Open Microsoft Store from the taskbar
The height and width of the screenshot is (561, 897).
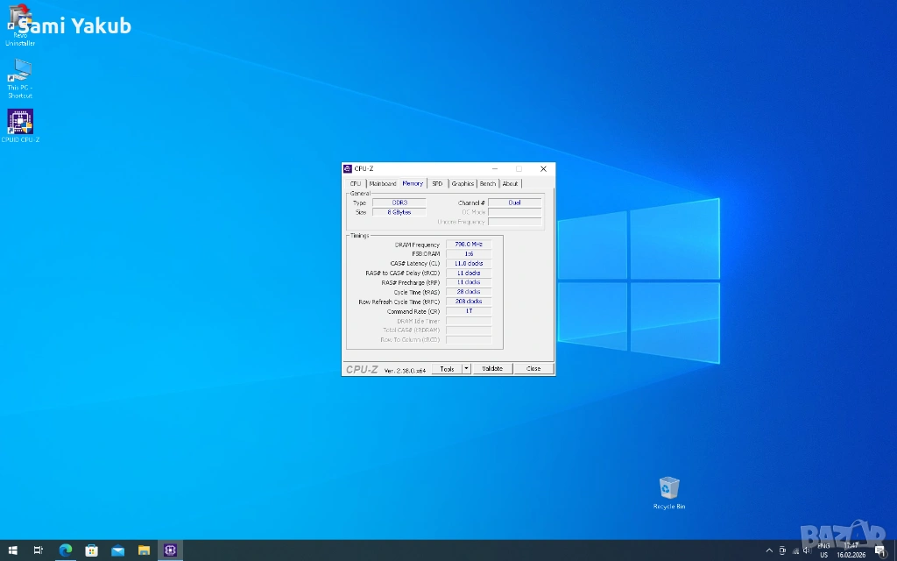(x=91, y=550)
